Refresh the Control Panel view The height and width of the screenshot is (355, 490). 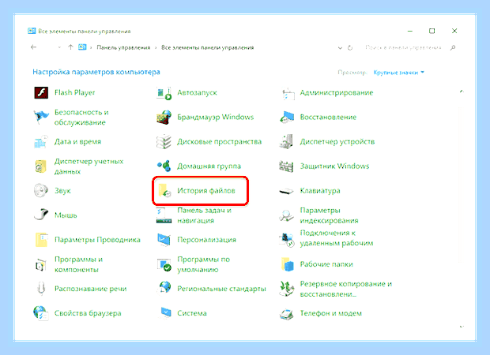(x=350, y=48)
